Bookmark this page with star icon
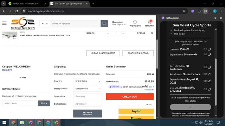Screen dimensions: 225x126 [184, 11]
